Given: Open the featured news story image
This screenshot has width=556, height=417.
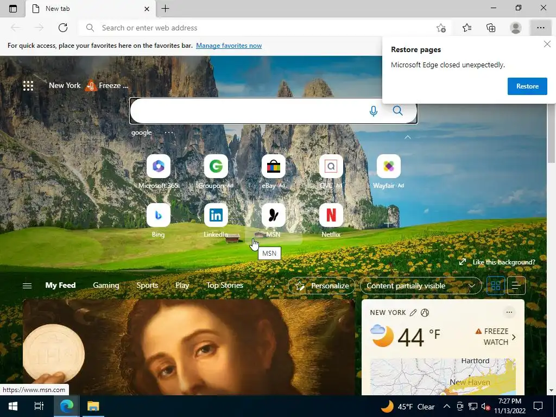Looking at the screenshot, I should (188, 347).
